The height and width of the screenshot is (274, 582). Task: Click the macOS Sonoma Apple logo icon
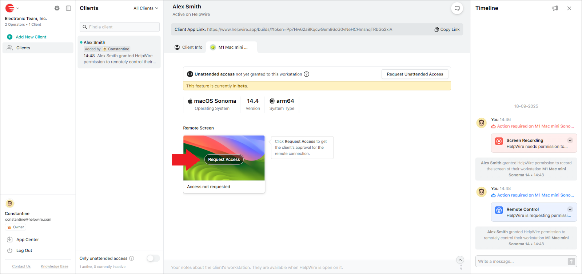coord(190,101)
